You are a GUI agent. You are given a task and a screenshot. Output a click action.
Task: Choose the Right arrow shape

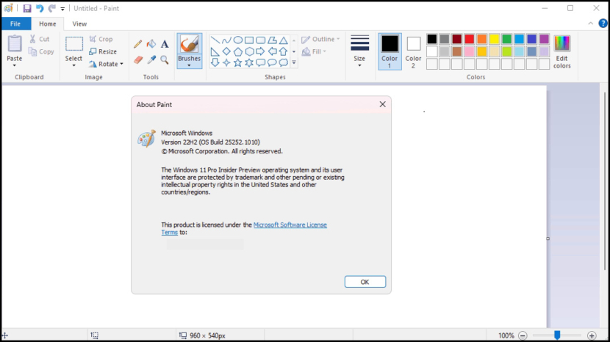click(x=261, y=51)
